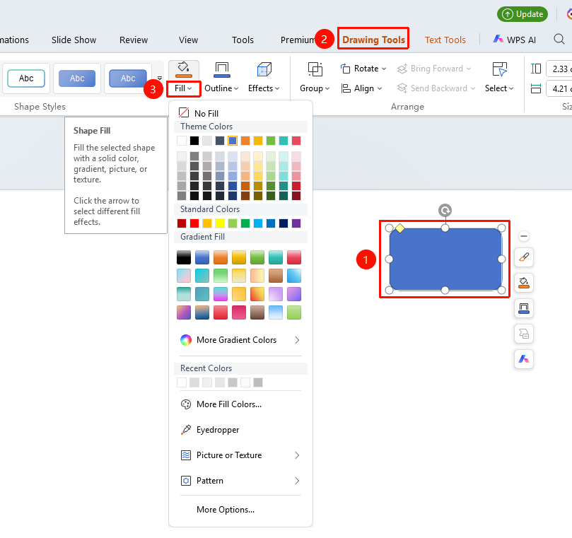572x538 pixels.
Task: Click the Outline shape icon
Action: click(222, 69)
